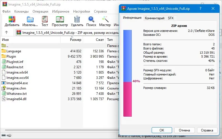Select the Imagine64.dll file name
Image resolution: width=222 pixels, height=139 pixels.
16,99
